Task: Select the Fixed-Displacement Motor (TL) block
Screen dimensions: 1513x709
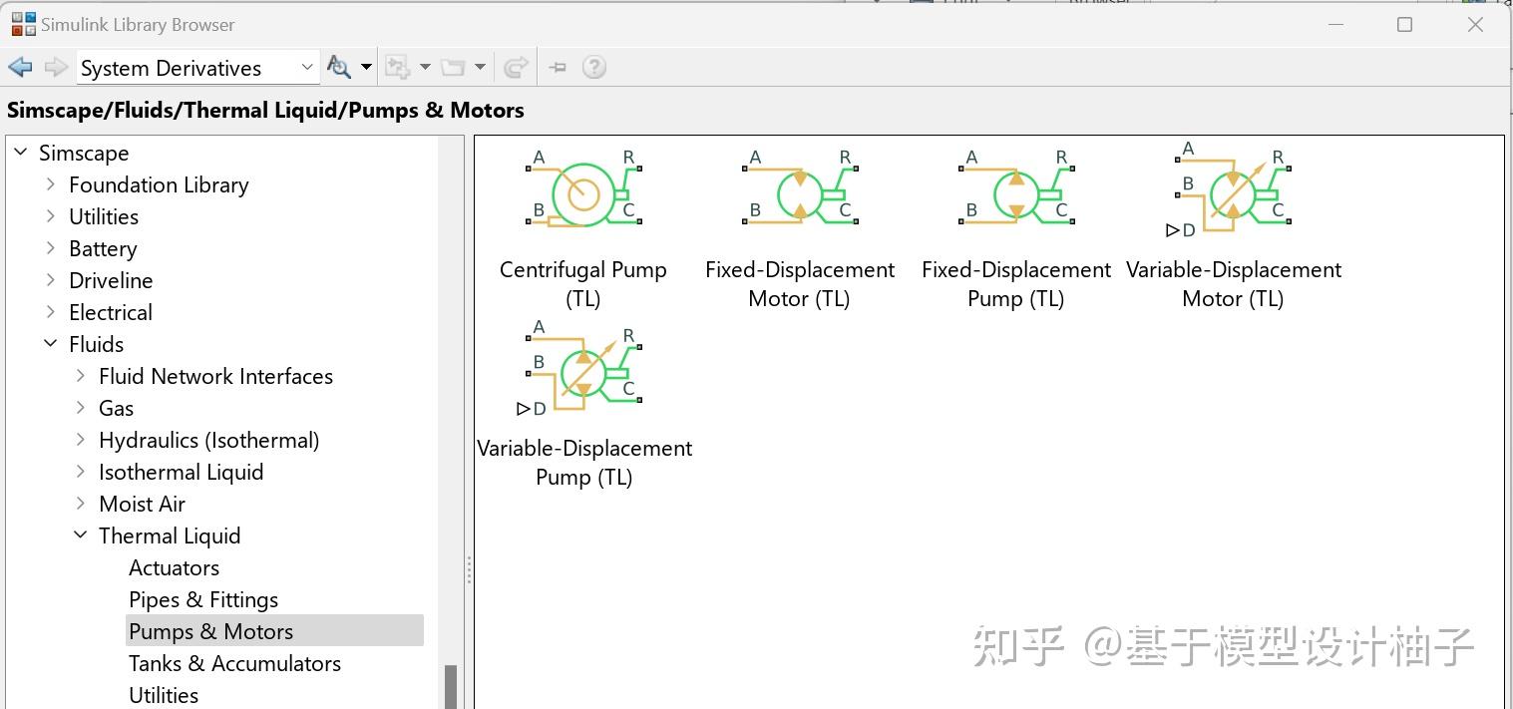Action: click(x=798, y=193)
